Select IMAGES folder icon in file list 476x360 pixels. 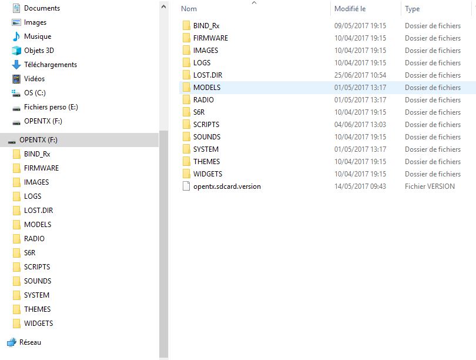(x=186, y=50)
